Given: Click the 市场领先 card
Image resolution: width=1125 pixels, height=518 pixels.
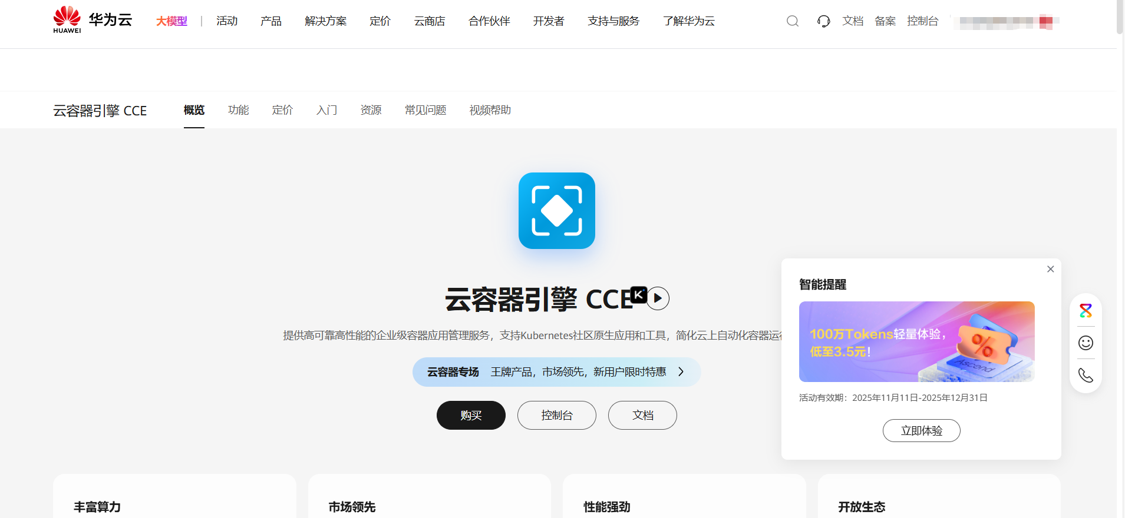Looking at the screenshot, I should [x=430, y=496].
